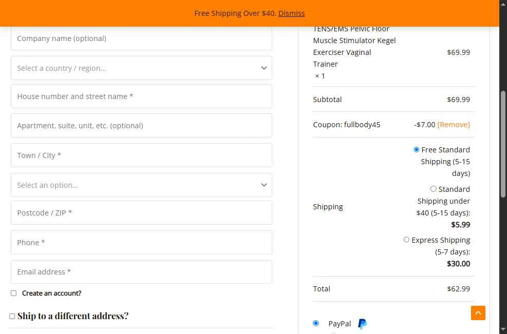The height and width of the screenshot is (334, 507).
Task: Click the product quantity '× 1' text
Action: coord(320,76)
